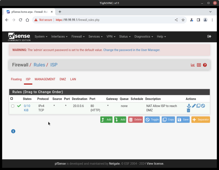The width and height of the screenshot is (219, 170).
Task: Delete the rule using the trash icon
Action: tap(188, 110)
